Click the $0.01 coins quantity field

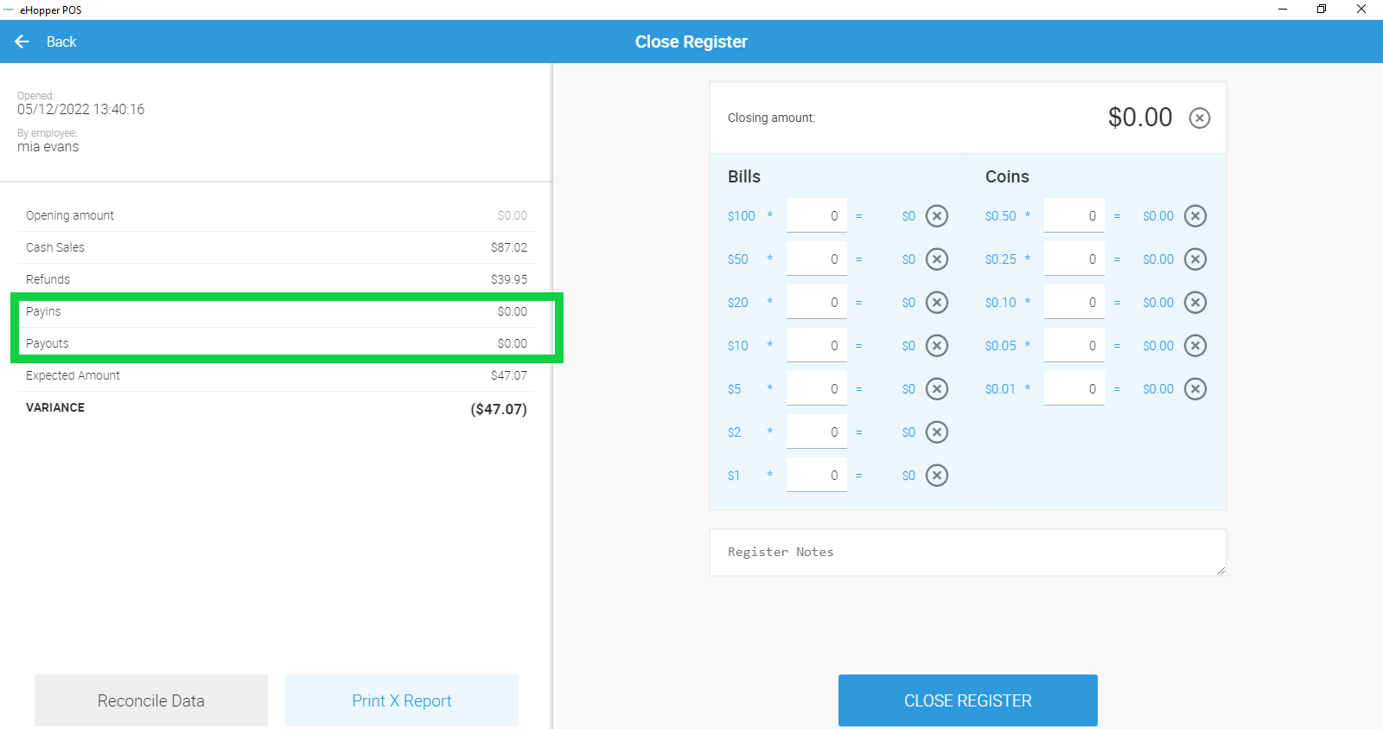1074,388
